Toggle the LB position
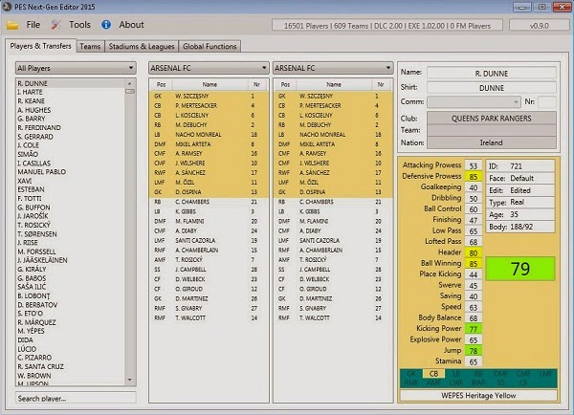The height and width of the screenshot is (415, 574). (456, 374)
